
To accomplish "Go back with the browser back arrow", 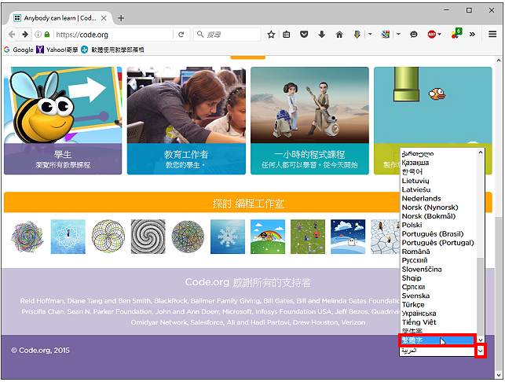I will coord(12,35).
